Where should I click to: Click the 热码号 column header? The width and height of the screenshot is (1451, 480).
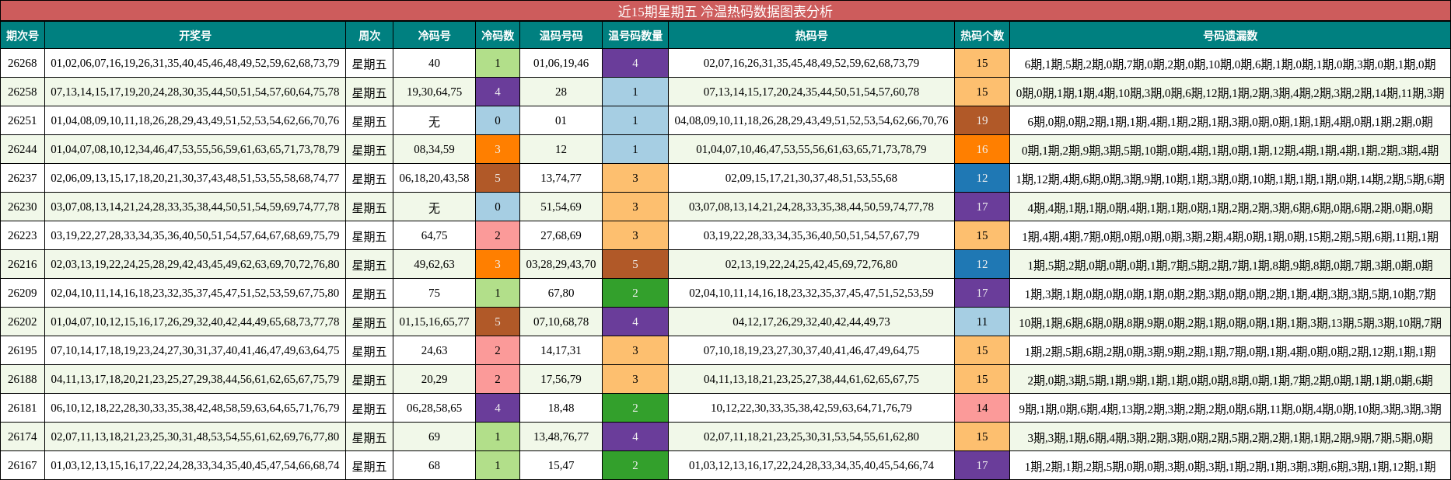click(x=811, y=36)
